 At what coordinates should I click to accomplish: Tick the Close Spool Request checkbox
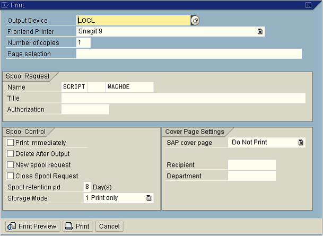click(x=11, y=176)
